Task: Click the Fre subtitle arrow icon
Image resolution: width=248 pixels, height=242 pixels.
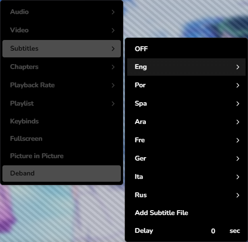Action: [x=238, y=140]
